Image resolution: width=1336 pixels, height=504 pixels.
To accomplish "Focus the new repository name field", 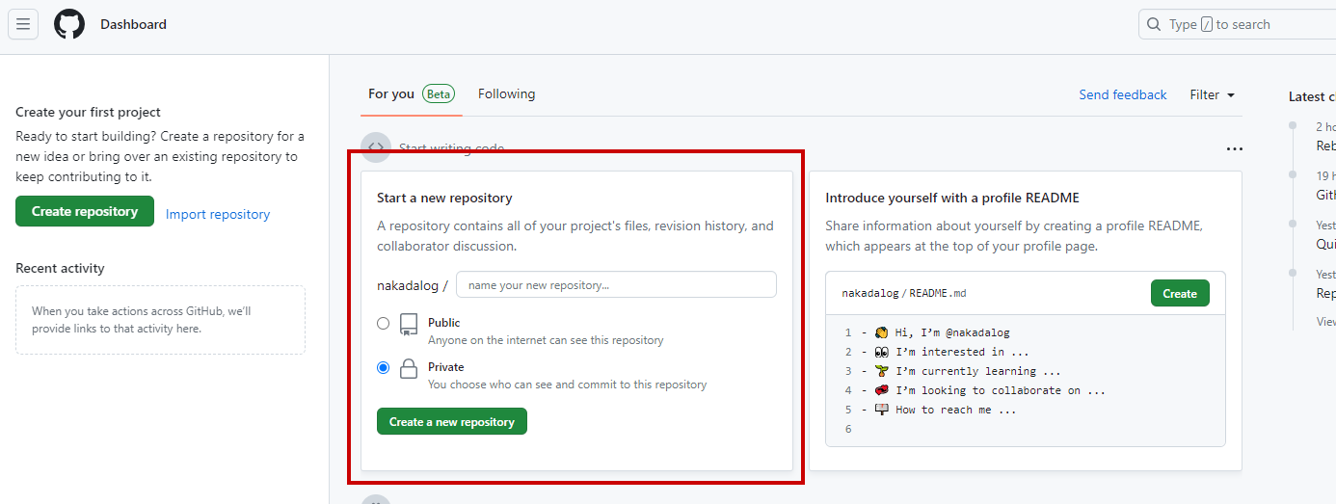I will tap(616, 285).
